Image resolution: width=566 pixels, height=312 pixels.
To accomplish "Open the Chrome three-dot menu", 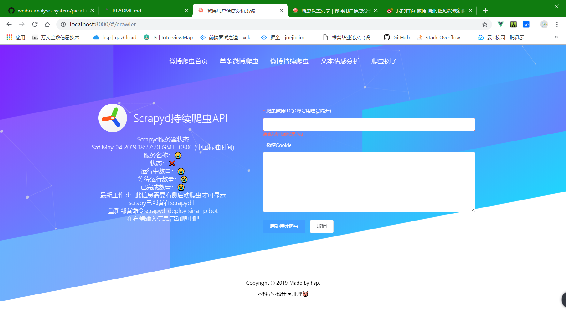I will pos(557,24).
